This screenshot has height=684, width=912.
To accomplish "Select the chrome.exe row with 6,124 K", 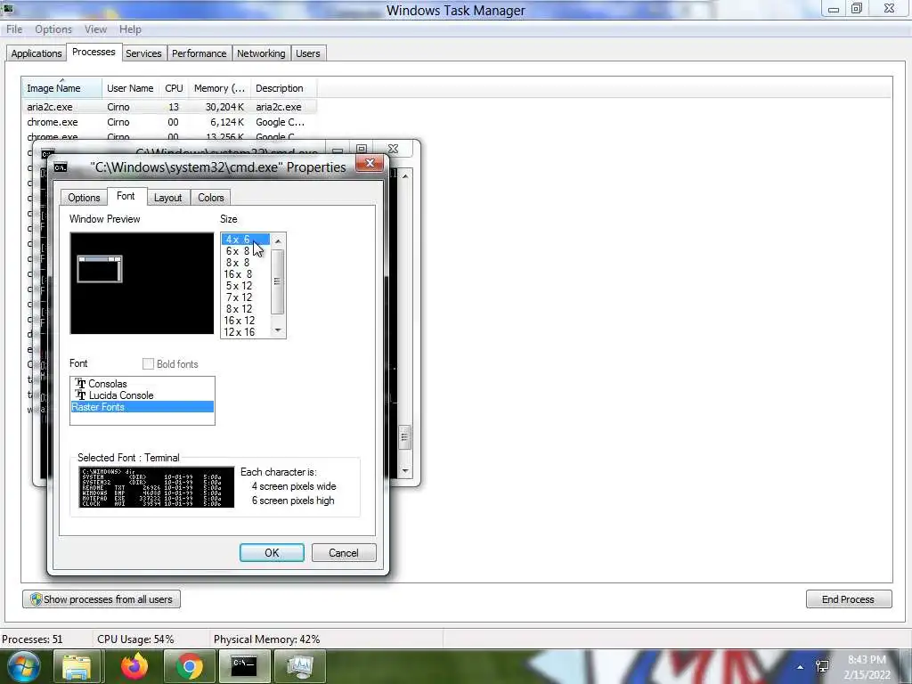I will coord(170,122).
